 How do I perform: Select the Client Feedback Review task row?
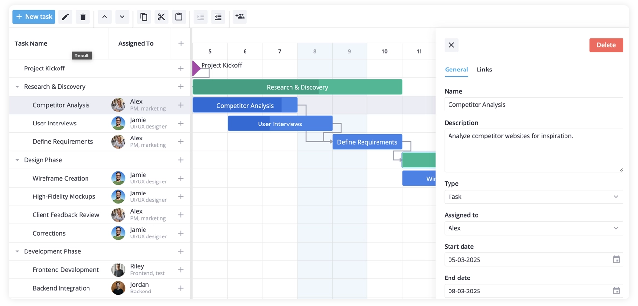pos(100,215)
